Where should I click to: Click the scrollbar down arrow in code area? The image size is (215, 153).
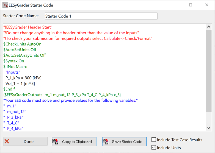(208, 128)
